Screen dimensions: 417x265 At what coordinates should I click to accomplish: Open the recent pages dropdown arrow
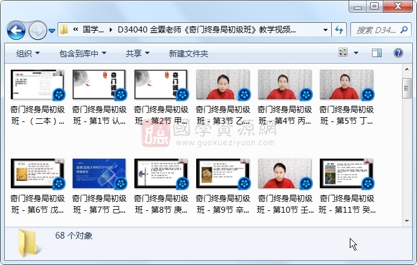[x=52, y=31]
